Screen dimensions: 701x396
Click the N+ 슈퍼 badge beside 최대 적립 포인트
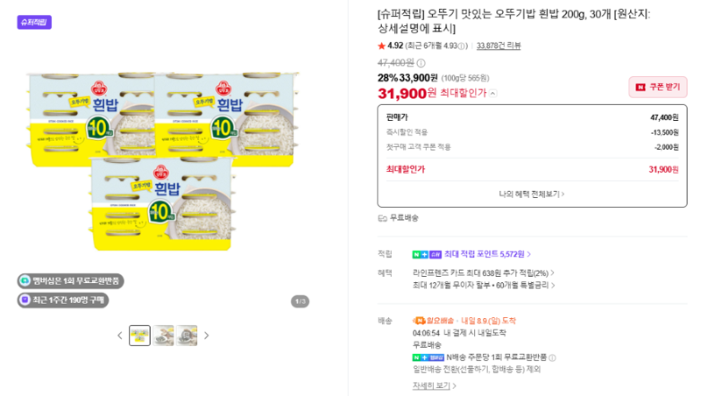point(427,254)
